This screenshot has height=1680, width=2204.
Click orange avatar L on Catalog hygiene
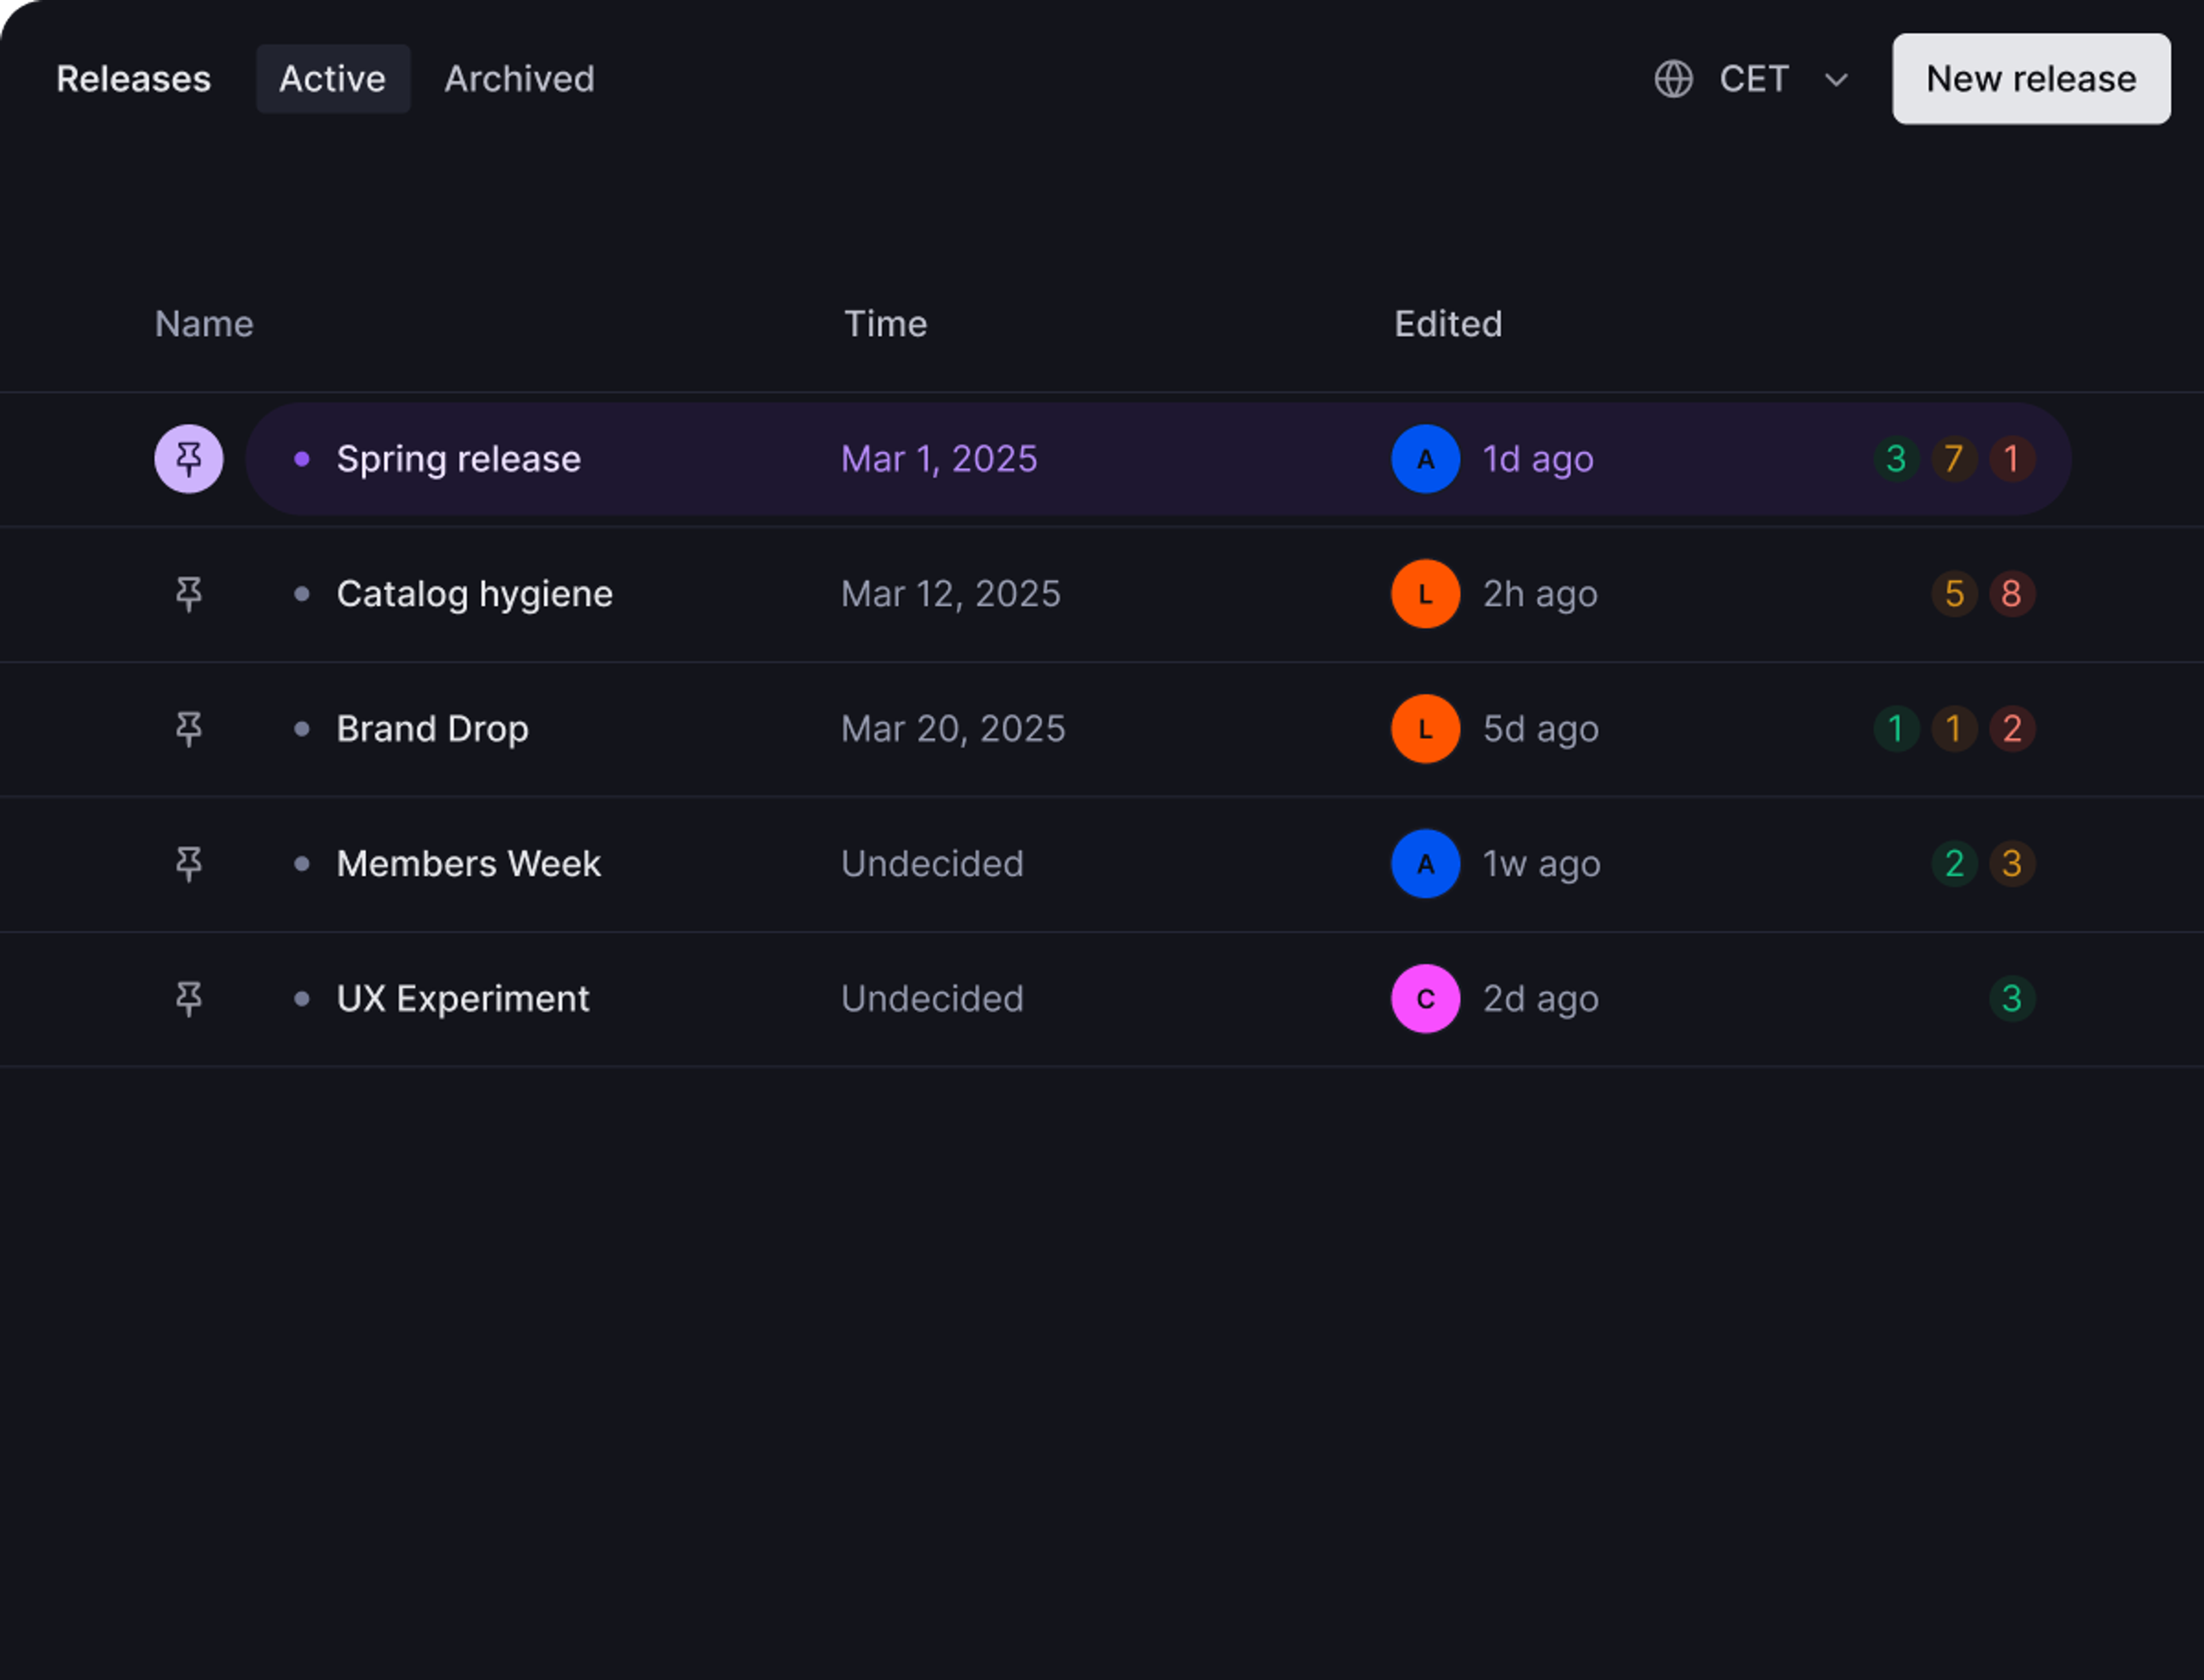[1425, 594]
